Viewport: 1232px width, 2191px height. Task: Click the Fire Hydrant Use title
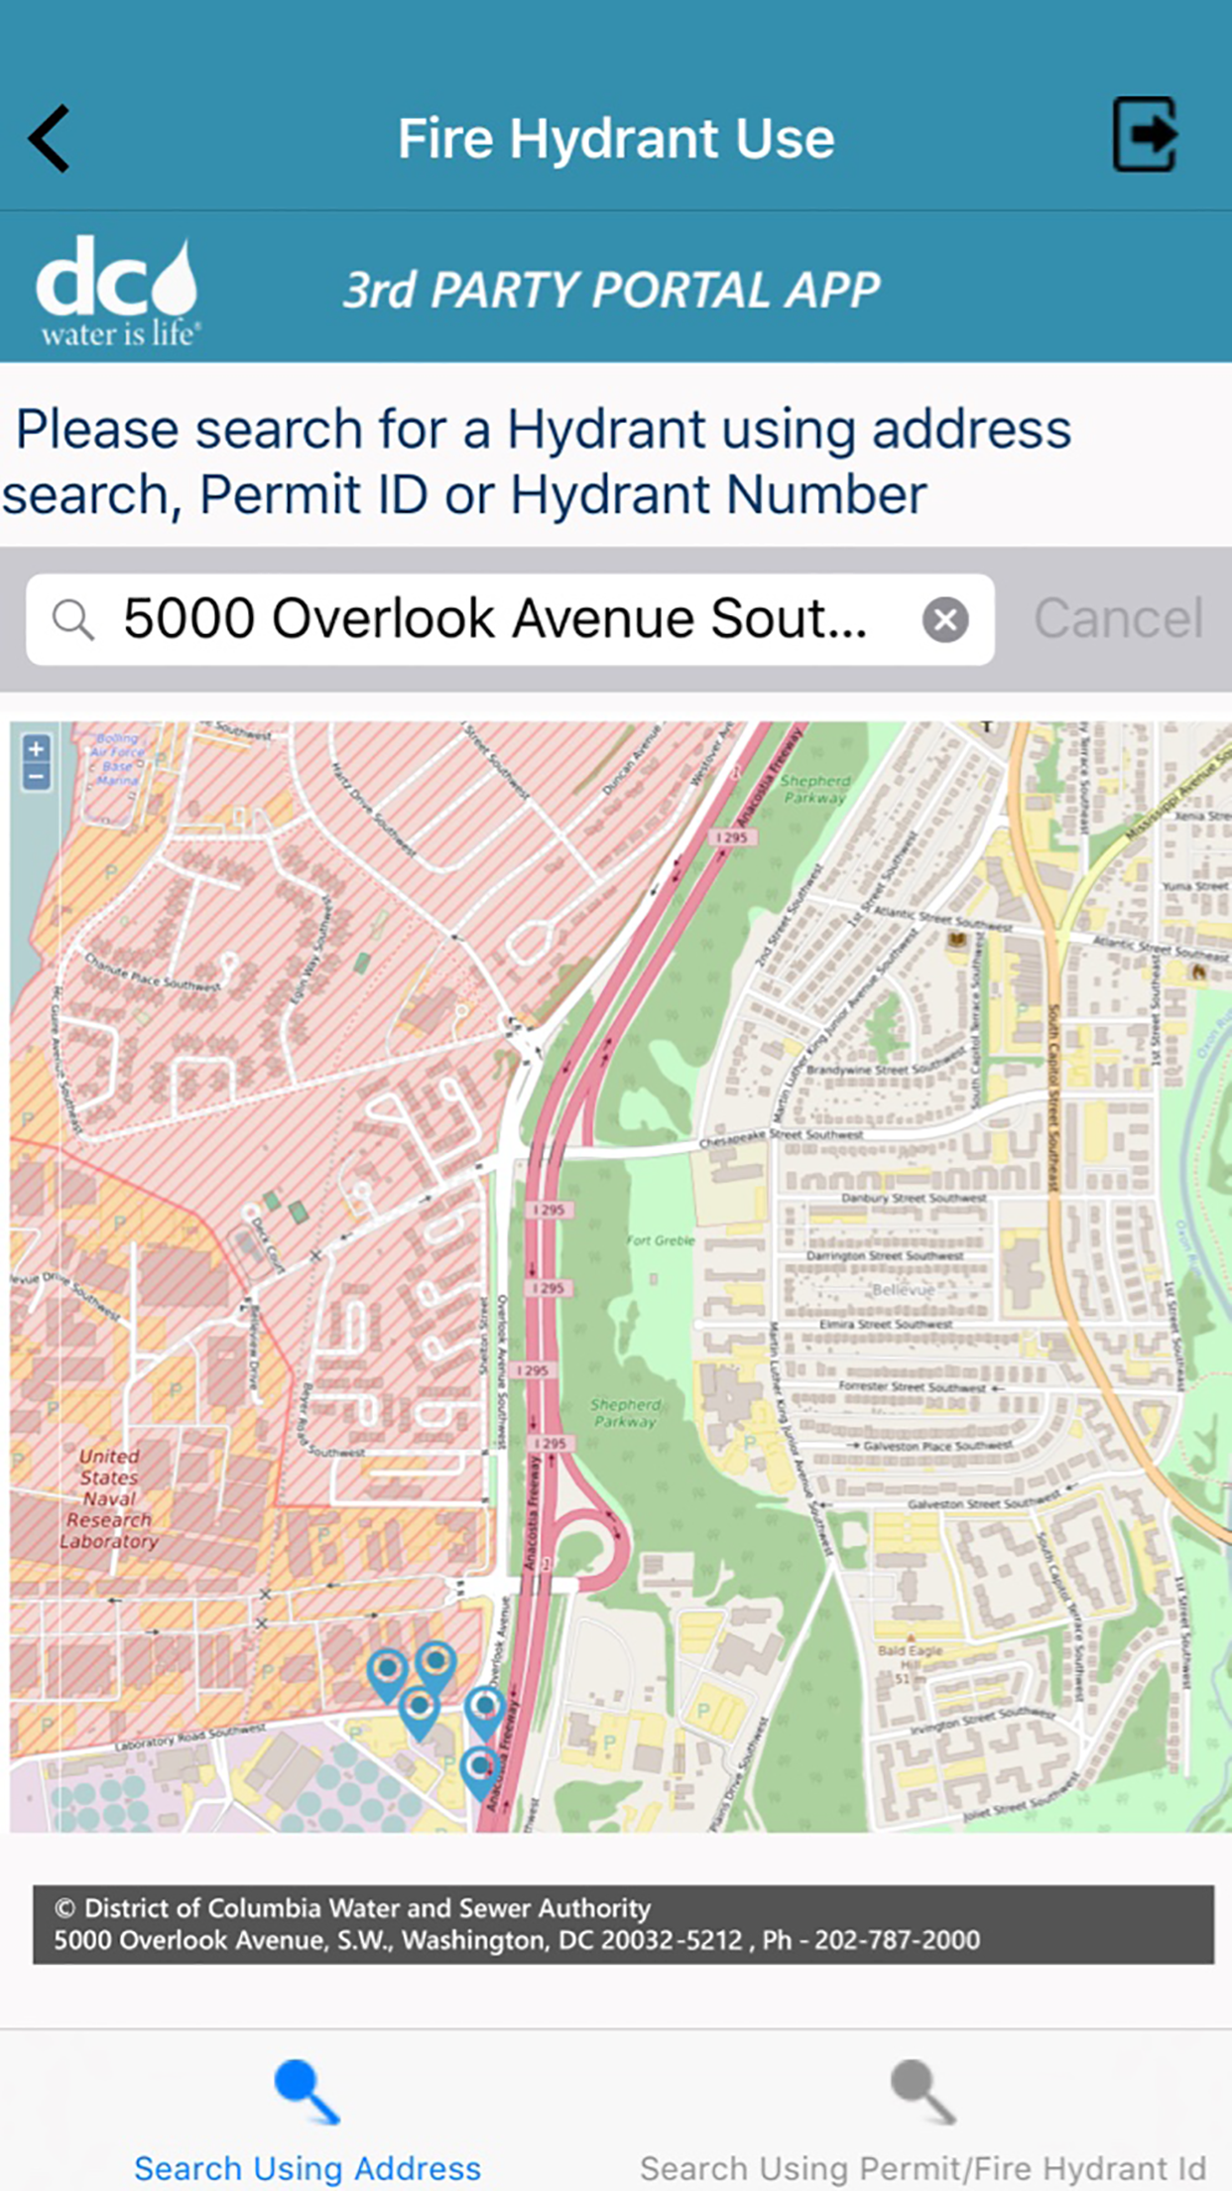coord(616,138)
